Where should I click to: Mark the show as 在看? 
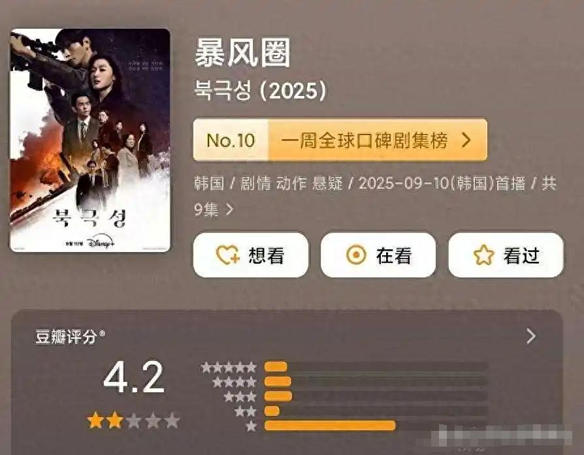(378, 255)
